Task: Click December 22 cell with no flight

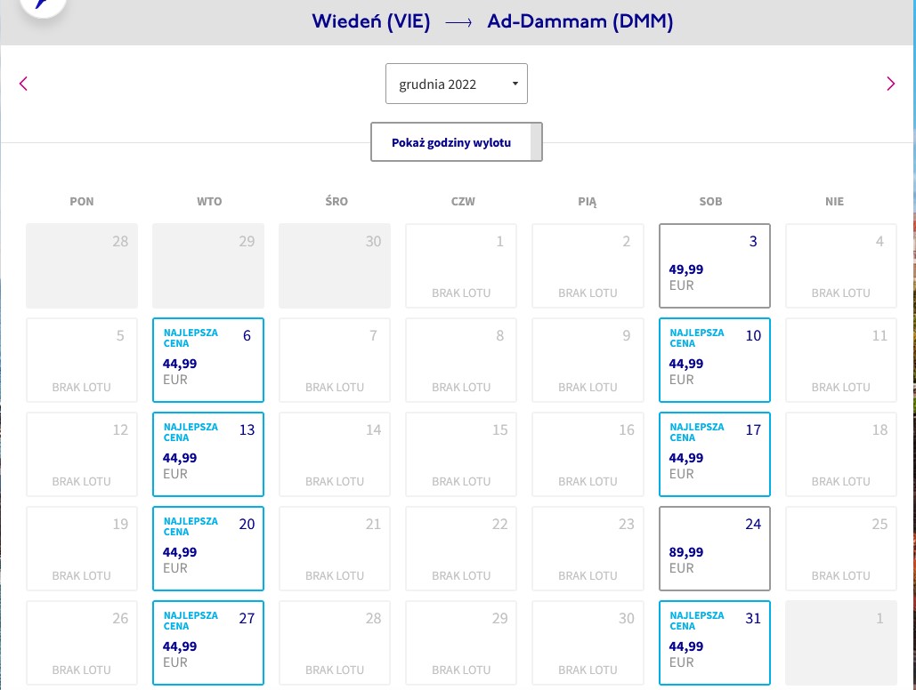Action: (461, 549)
